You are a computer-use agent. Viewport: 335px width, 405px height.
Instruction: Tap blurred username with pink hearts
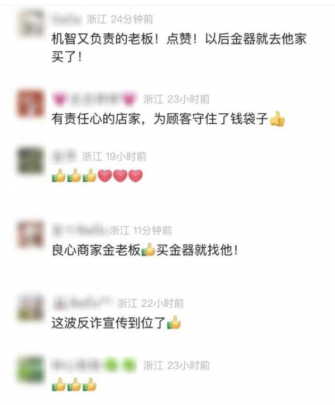coord(94,99)
